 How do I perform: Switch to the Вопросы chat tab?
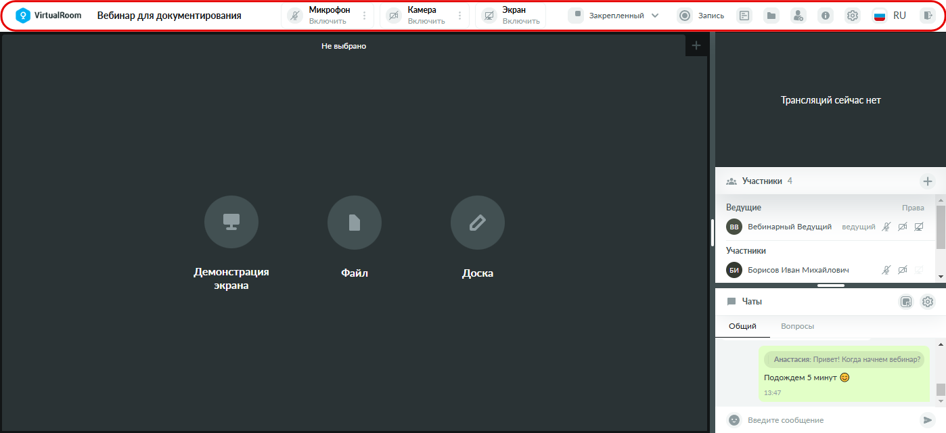(798, 326)
